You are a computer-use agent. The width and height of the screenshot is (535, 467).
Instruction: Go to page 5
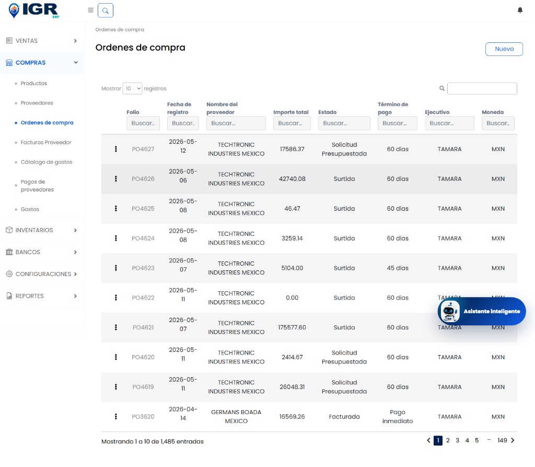(476, 440)
